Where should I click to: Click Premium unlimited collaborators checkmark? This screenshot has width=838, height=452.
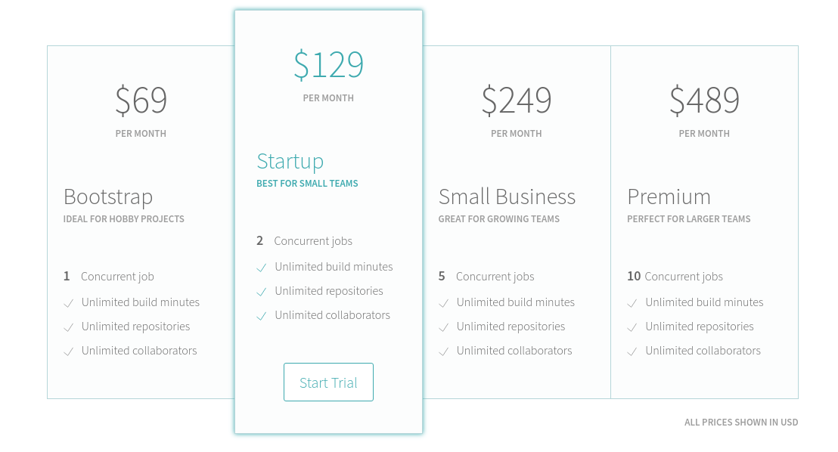pyautogui.click(x=632, y=351)
